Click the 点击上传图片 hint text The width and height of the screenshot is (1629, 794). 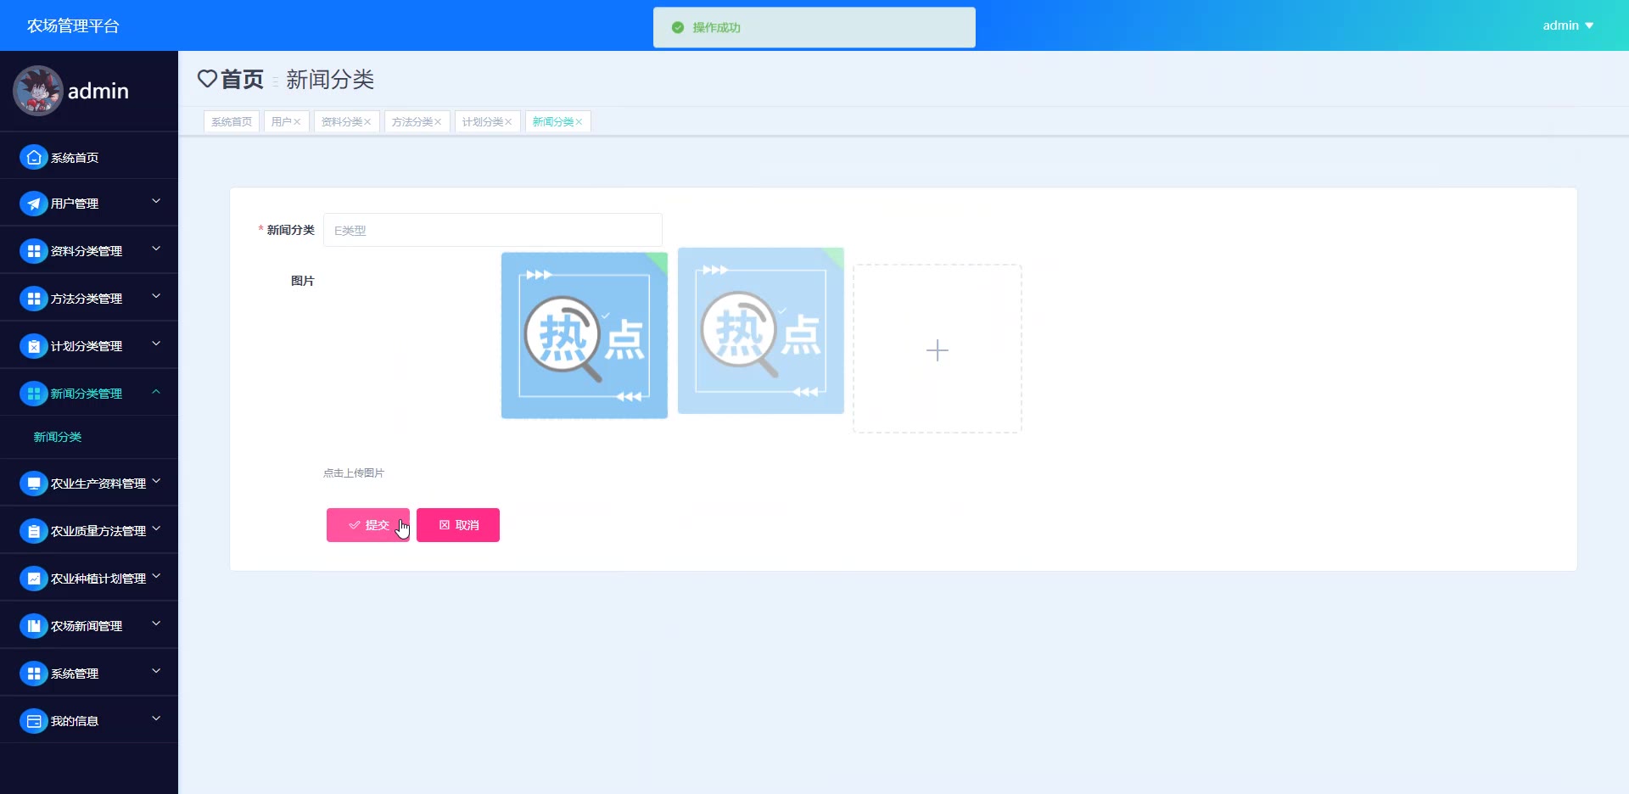click(354, 473)
